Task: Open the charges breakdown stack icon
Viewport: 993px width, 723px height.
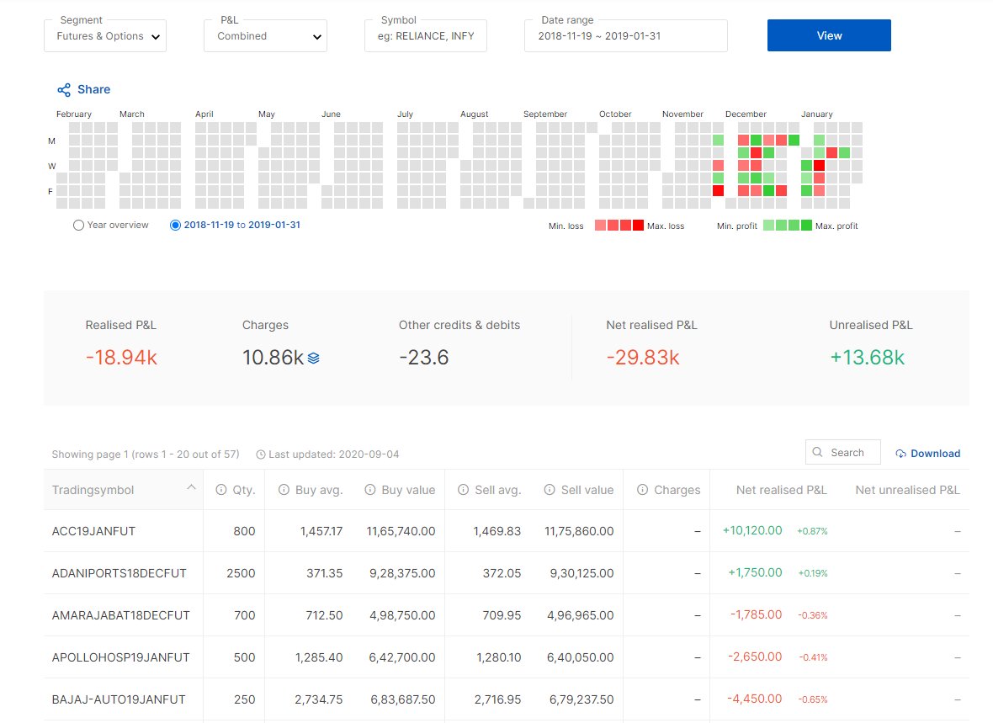Action: click(x=314, y=358)
